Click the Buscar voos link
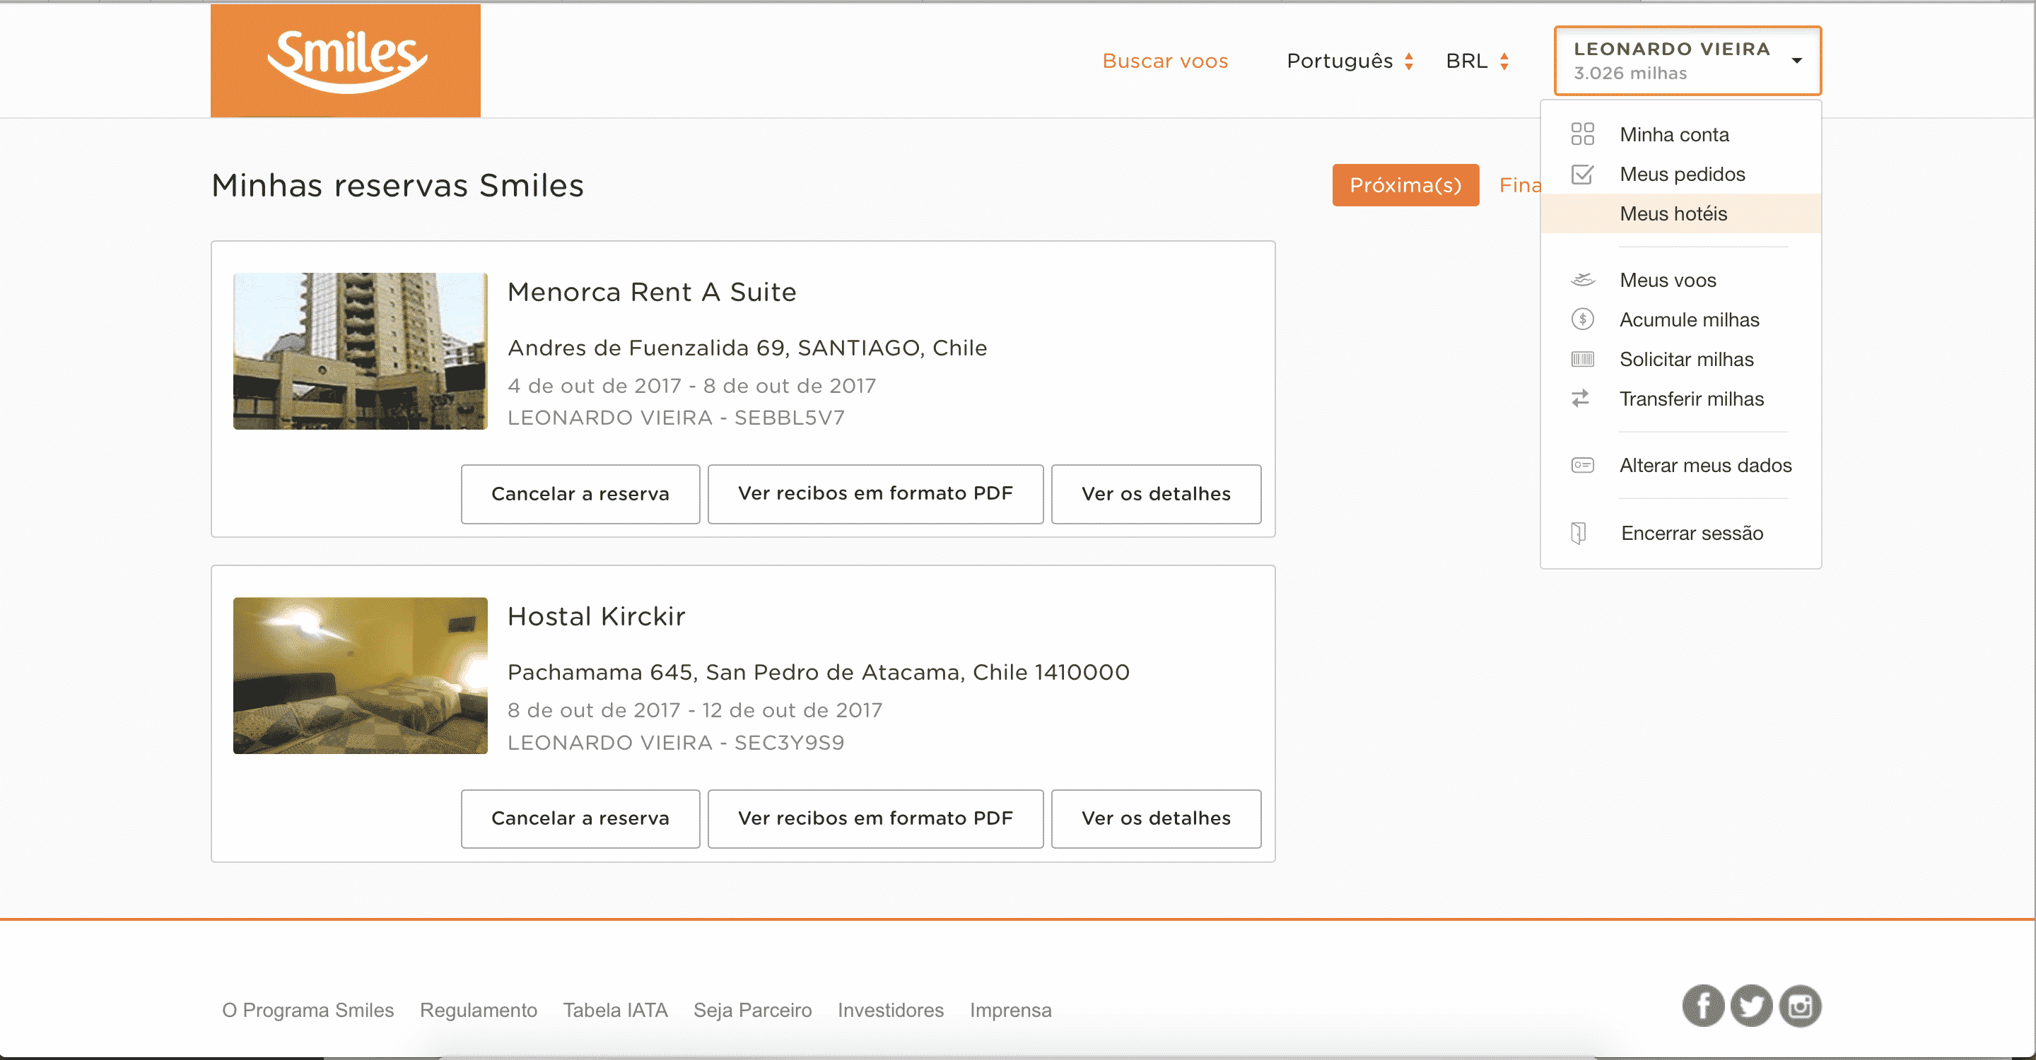 tap(1165, 61)
